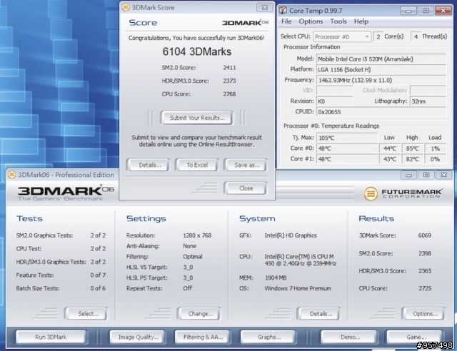
Task: Click GFX value Intel(R) HD Graphics
Action: [291, 235]
